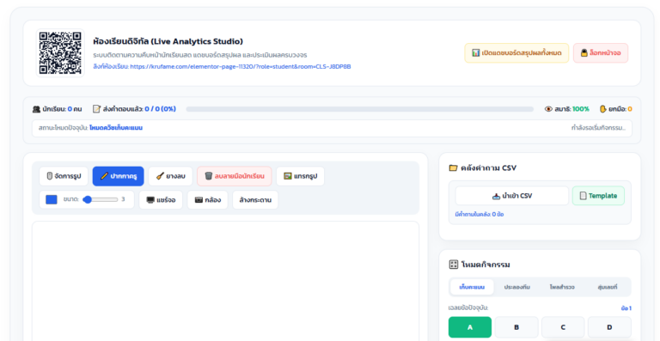Click the classroom link URL
The width and height of the screenshot is (660, 341).
[241, 66]
